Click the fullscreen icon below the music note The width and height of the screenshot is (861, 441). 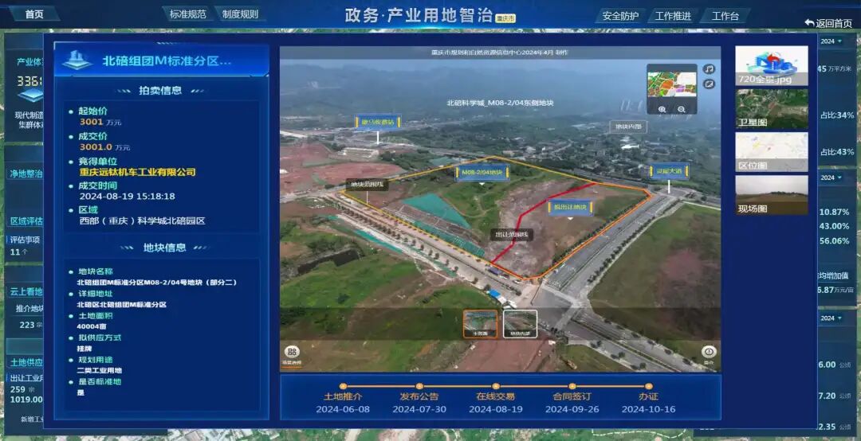(710, 84)
